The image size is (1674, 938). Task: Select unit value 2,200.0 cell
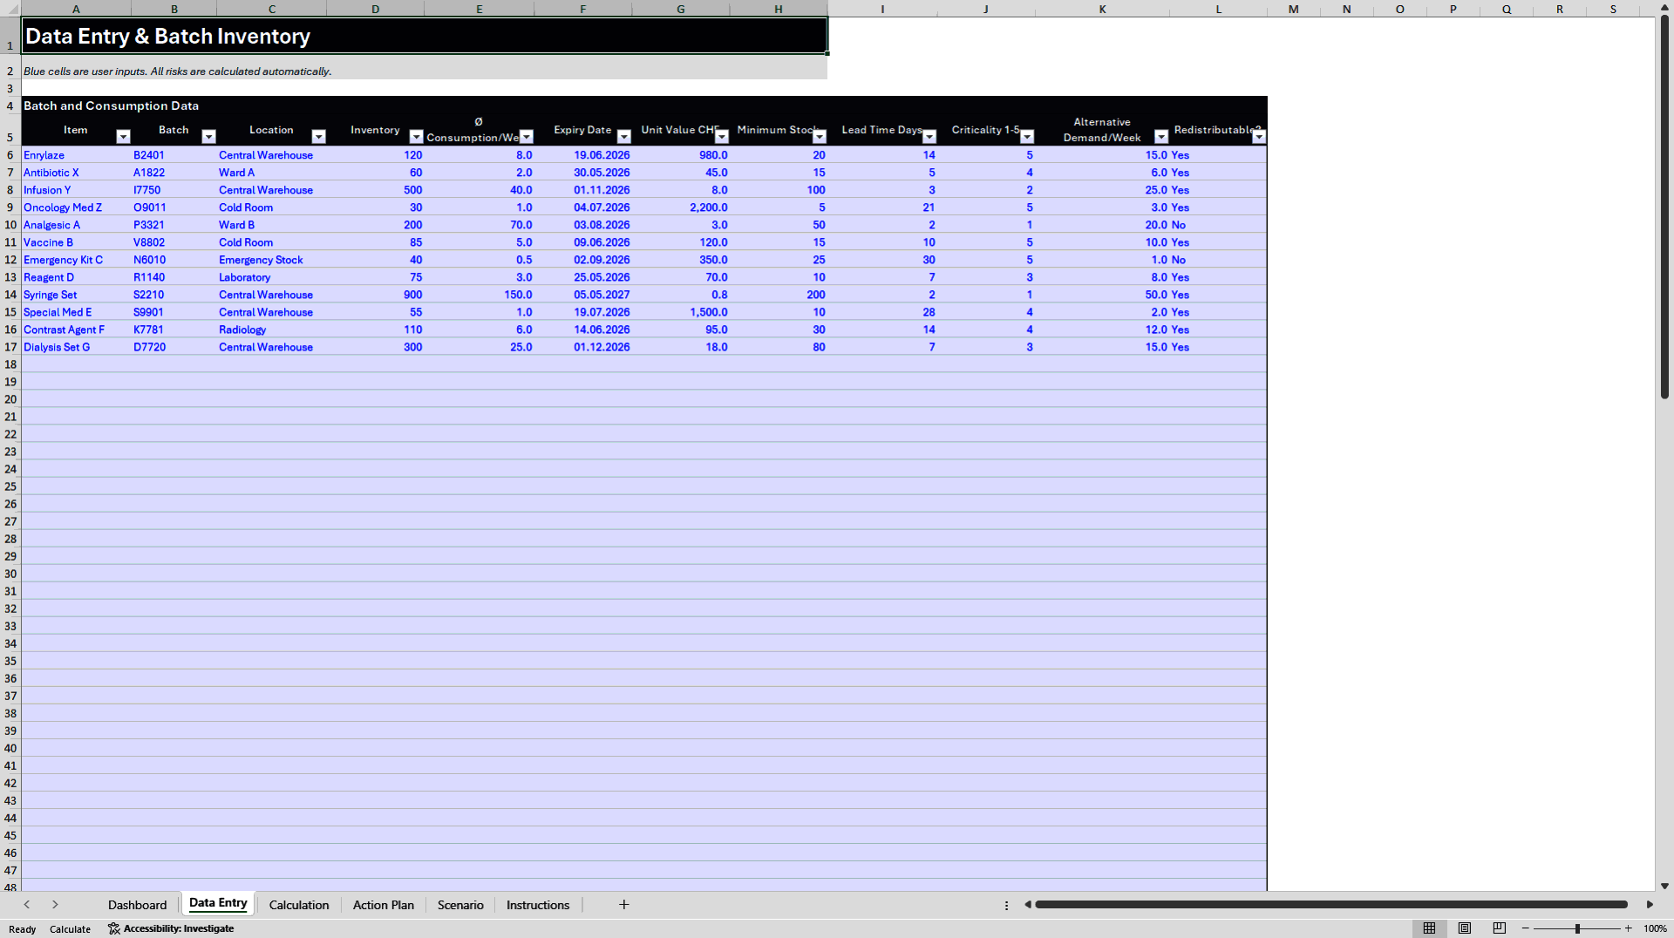(x=680, y=207)
